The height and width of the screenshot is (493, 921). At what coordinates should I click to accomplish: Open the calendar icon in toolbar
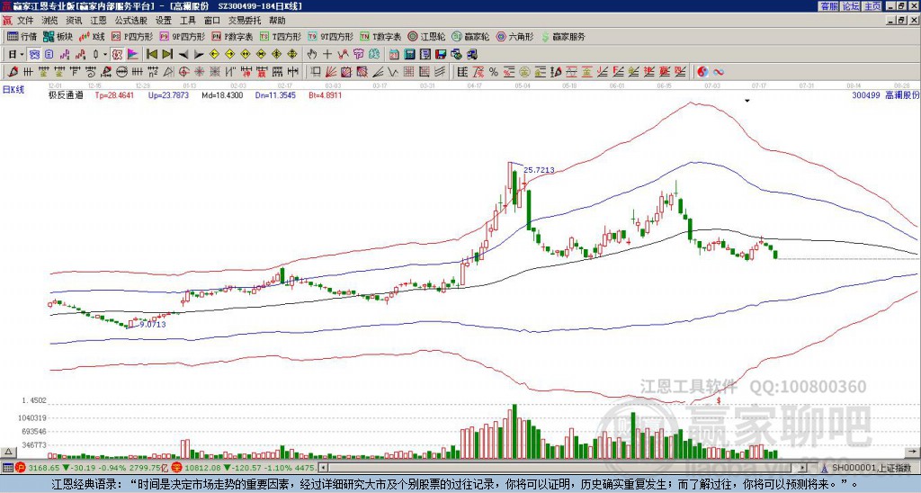pos(394,54)
